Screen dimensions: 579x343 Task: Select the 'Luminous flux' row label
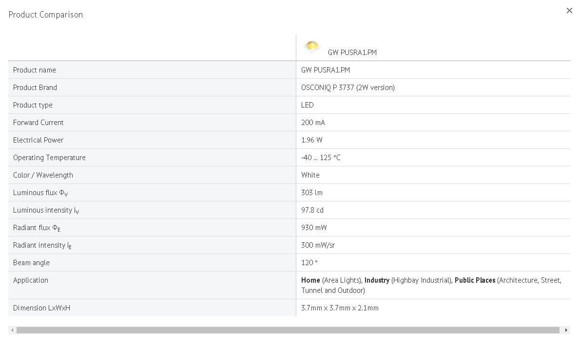(40, 193)
